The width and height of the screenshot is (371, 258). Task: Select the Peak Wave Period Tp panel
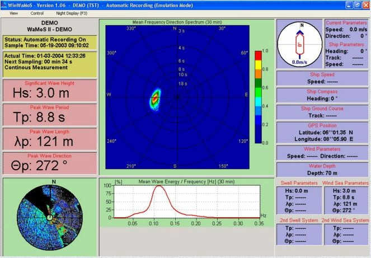(x=49, y=116)
